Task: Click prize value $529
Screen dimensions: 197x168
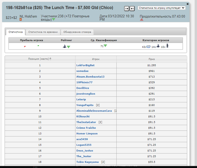Action: click(x=152, y=82)
